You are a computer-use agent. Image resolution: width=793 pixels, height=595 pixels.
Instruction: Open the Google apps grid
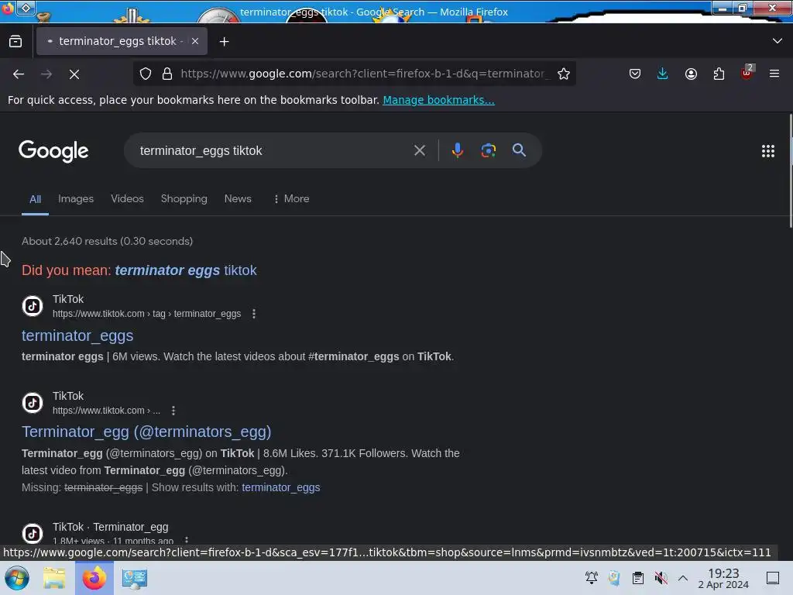(x=767, y=151)
